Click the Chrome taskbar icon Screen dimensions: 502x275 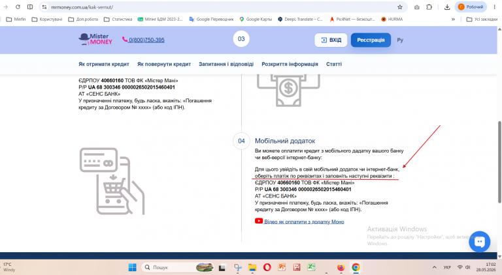(356, 267)
